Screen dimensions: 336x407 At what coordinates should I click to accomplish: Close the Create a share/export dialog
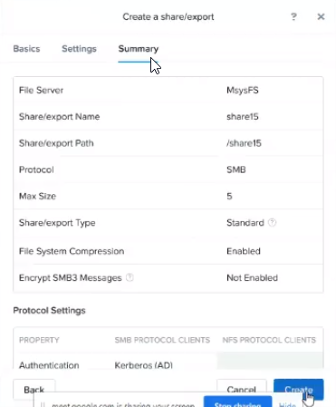click(x=321, y=16)
